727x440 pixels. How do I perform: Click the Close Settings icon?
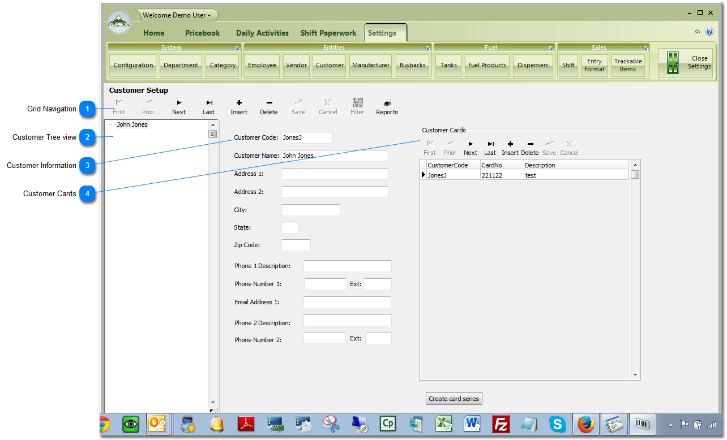685,62
